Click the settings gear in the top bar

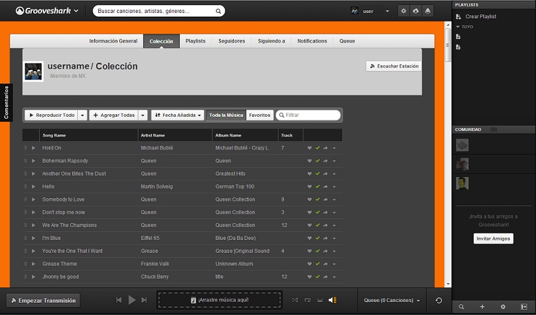coord(403,11)
